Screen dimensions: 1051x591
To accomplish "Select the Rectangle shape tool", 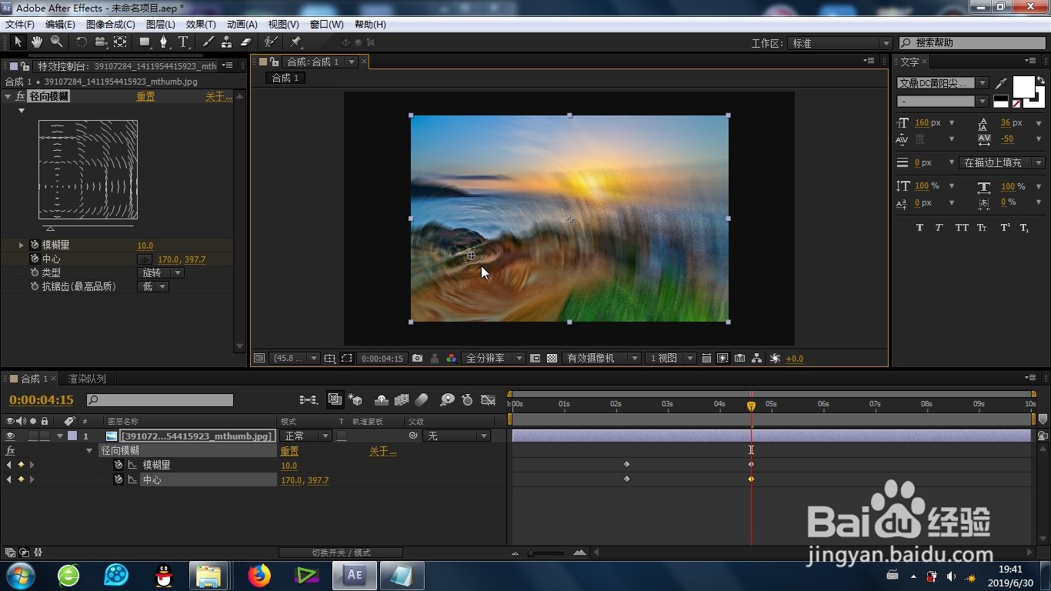I will [x=145, y=42].
